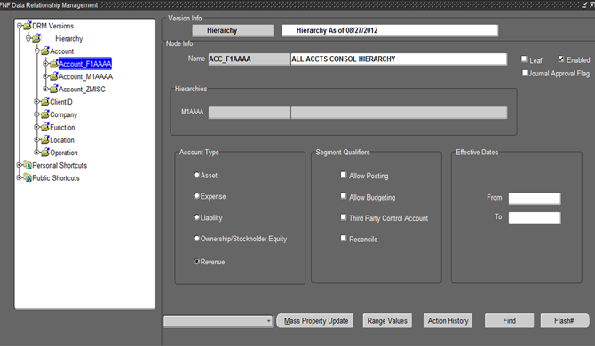Screen dimensions: 595x346
Task: Expand the Location tree node
Action: pos(36,140)
